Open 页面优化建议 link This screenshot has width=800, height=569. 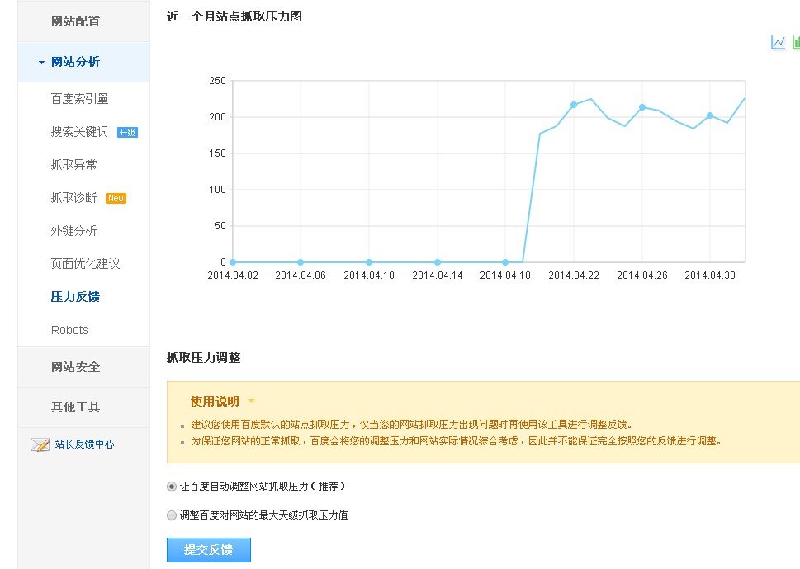point(83,263)
